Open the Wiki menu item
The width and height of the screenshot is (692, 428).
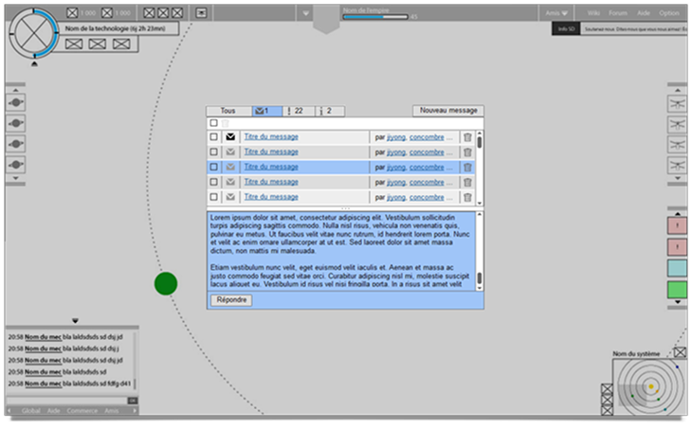[x=593, y=13]
